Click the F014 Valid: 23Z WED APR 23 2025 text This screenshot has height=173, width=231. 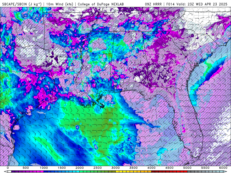click(x=197, y=4)
